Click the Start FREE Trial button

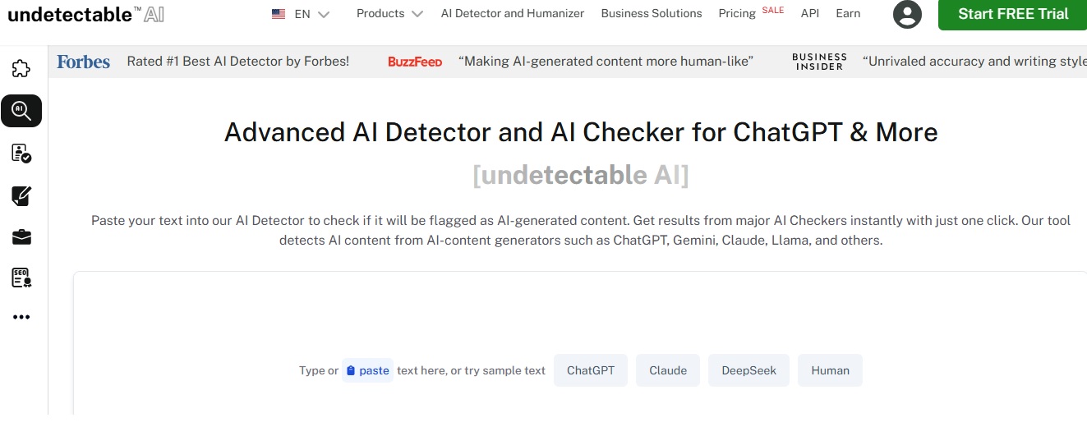1012,14
